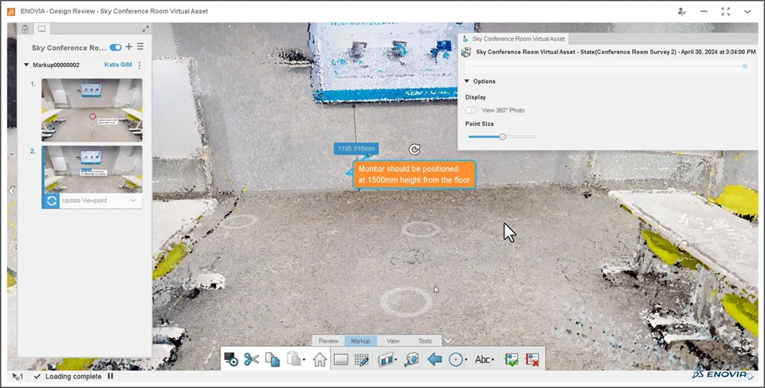Add a new markup with plus icon
The image size is (765, 388).
tap(129, 47)
